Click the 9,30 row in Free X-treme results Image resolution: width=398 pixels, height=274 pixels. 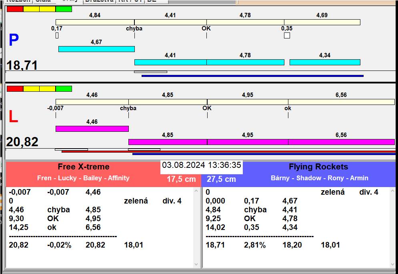[55, 218]
